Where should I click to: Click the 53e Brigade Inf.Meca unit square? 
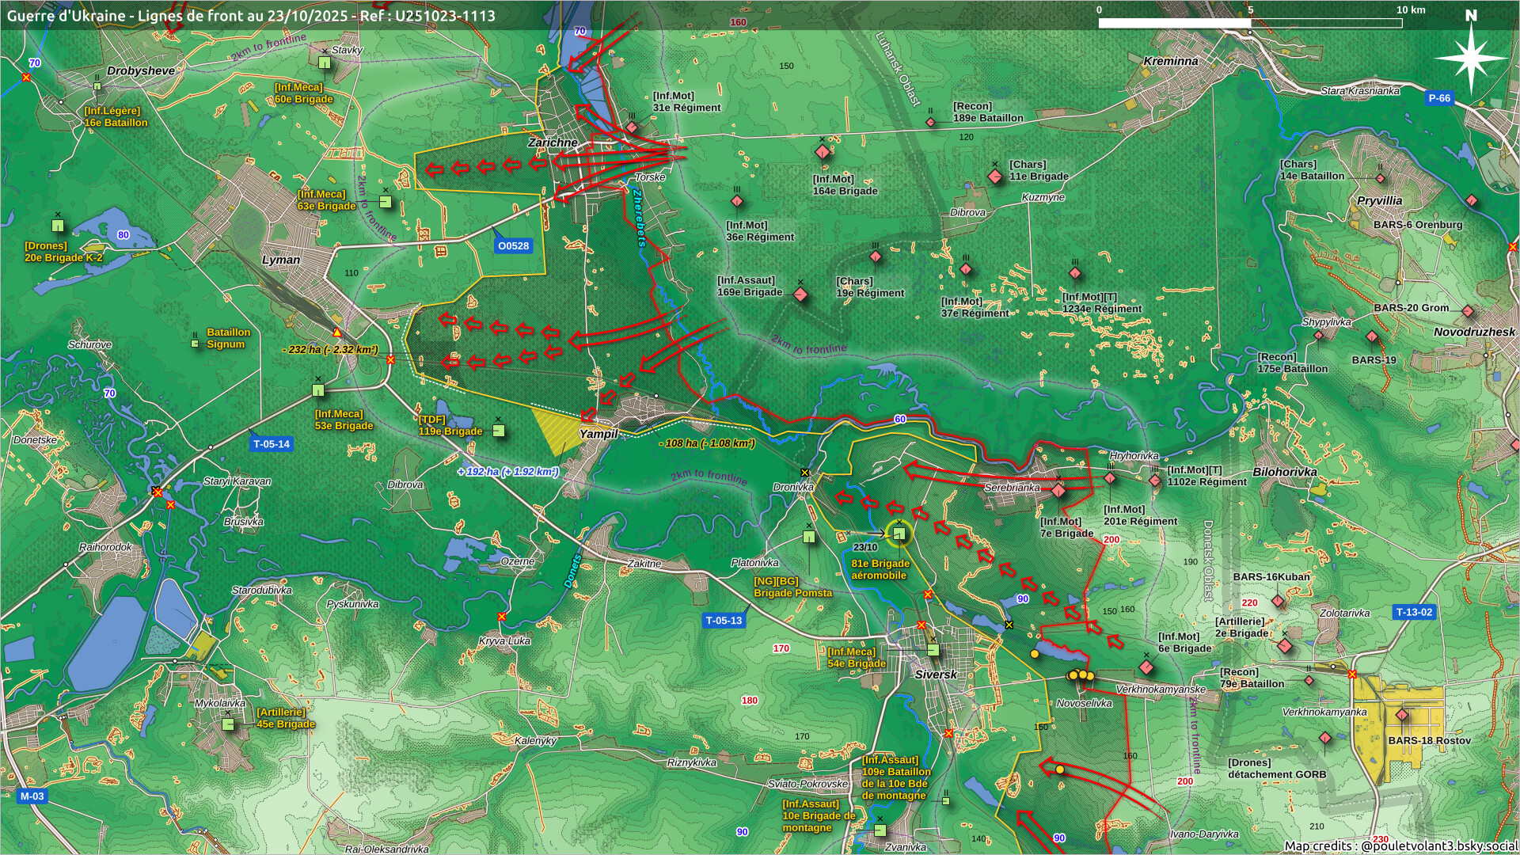[318, 389]
